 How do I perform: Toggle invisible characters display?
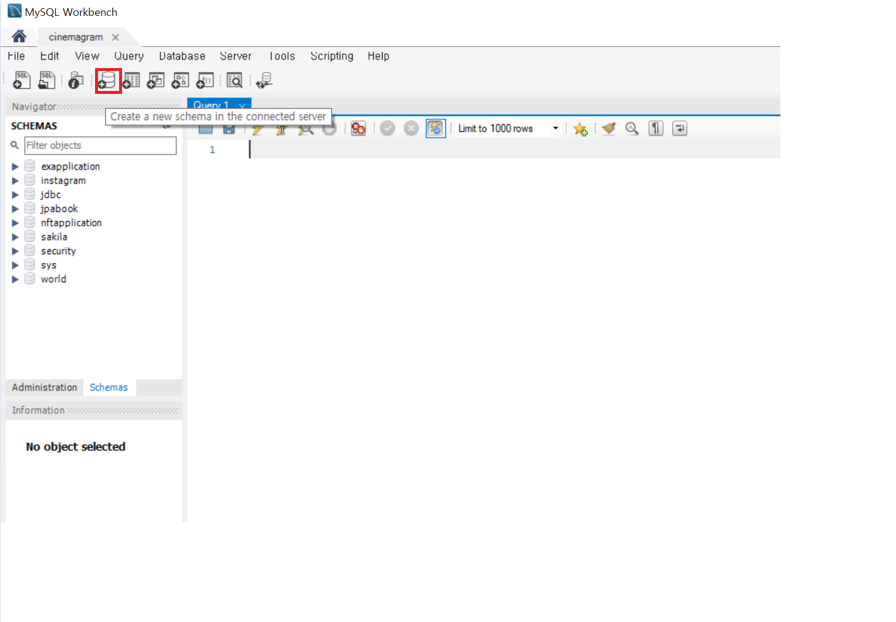click(656, 129)
